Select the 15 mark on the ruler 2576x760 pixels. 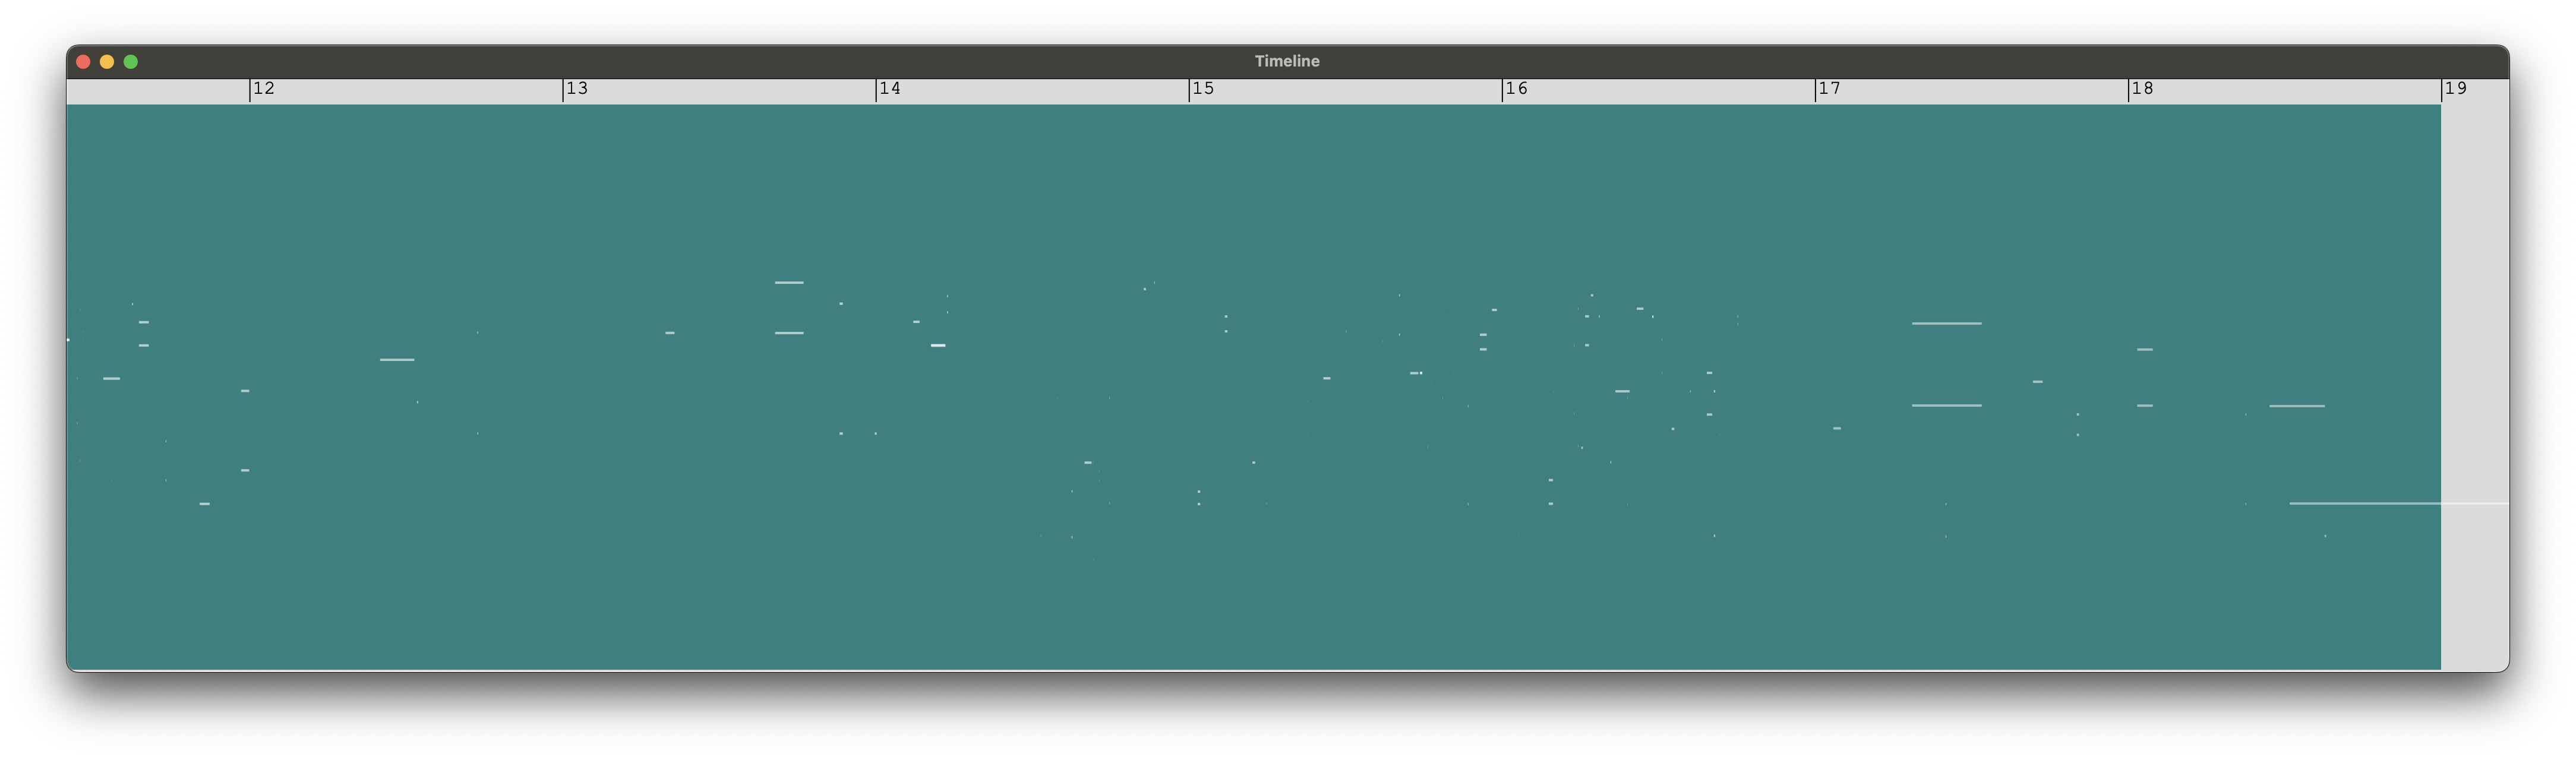1202,89
